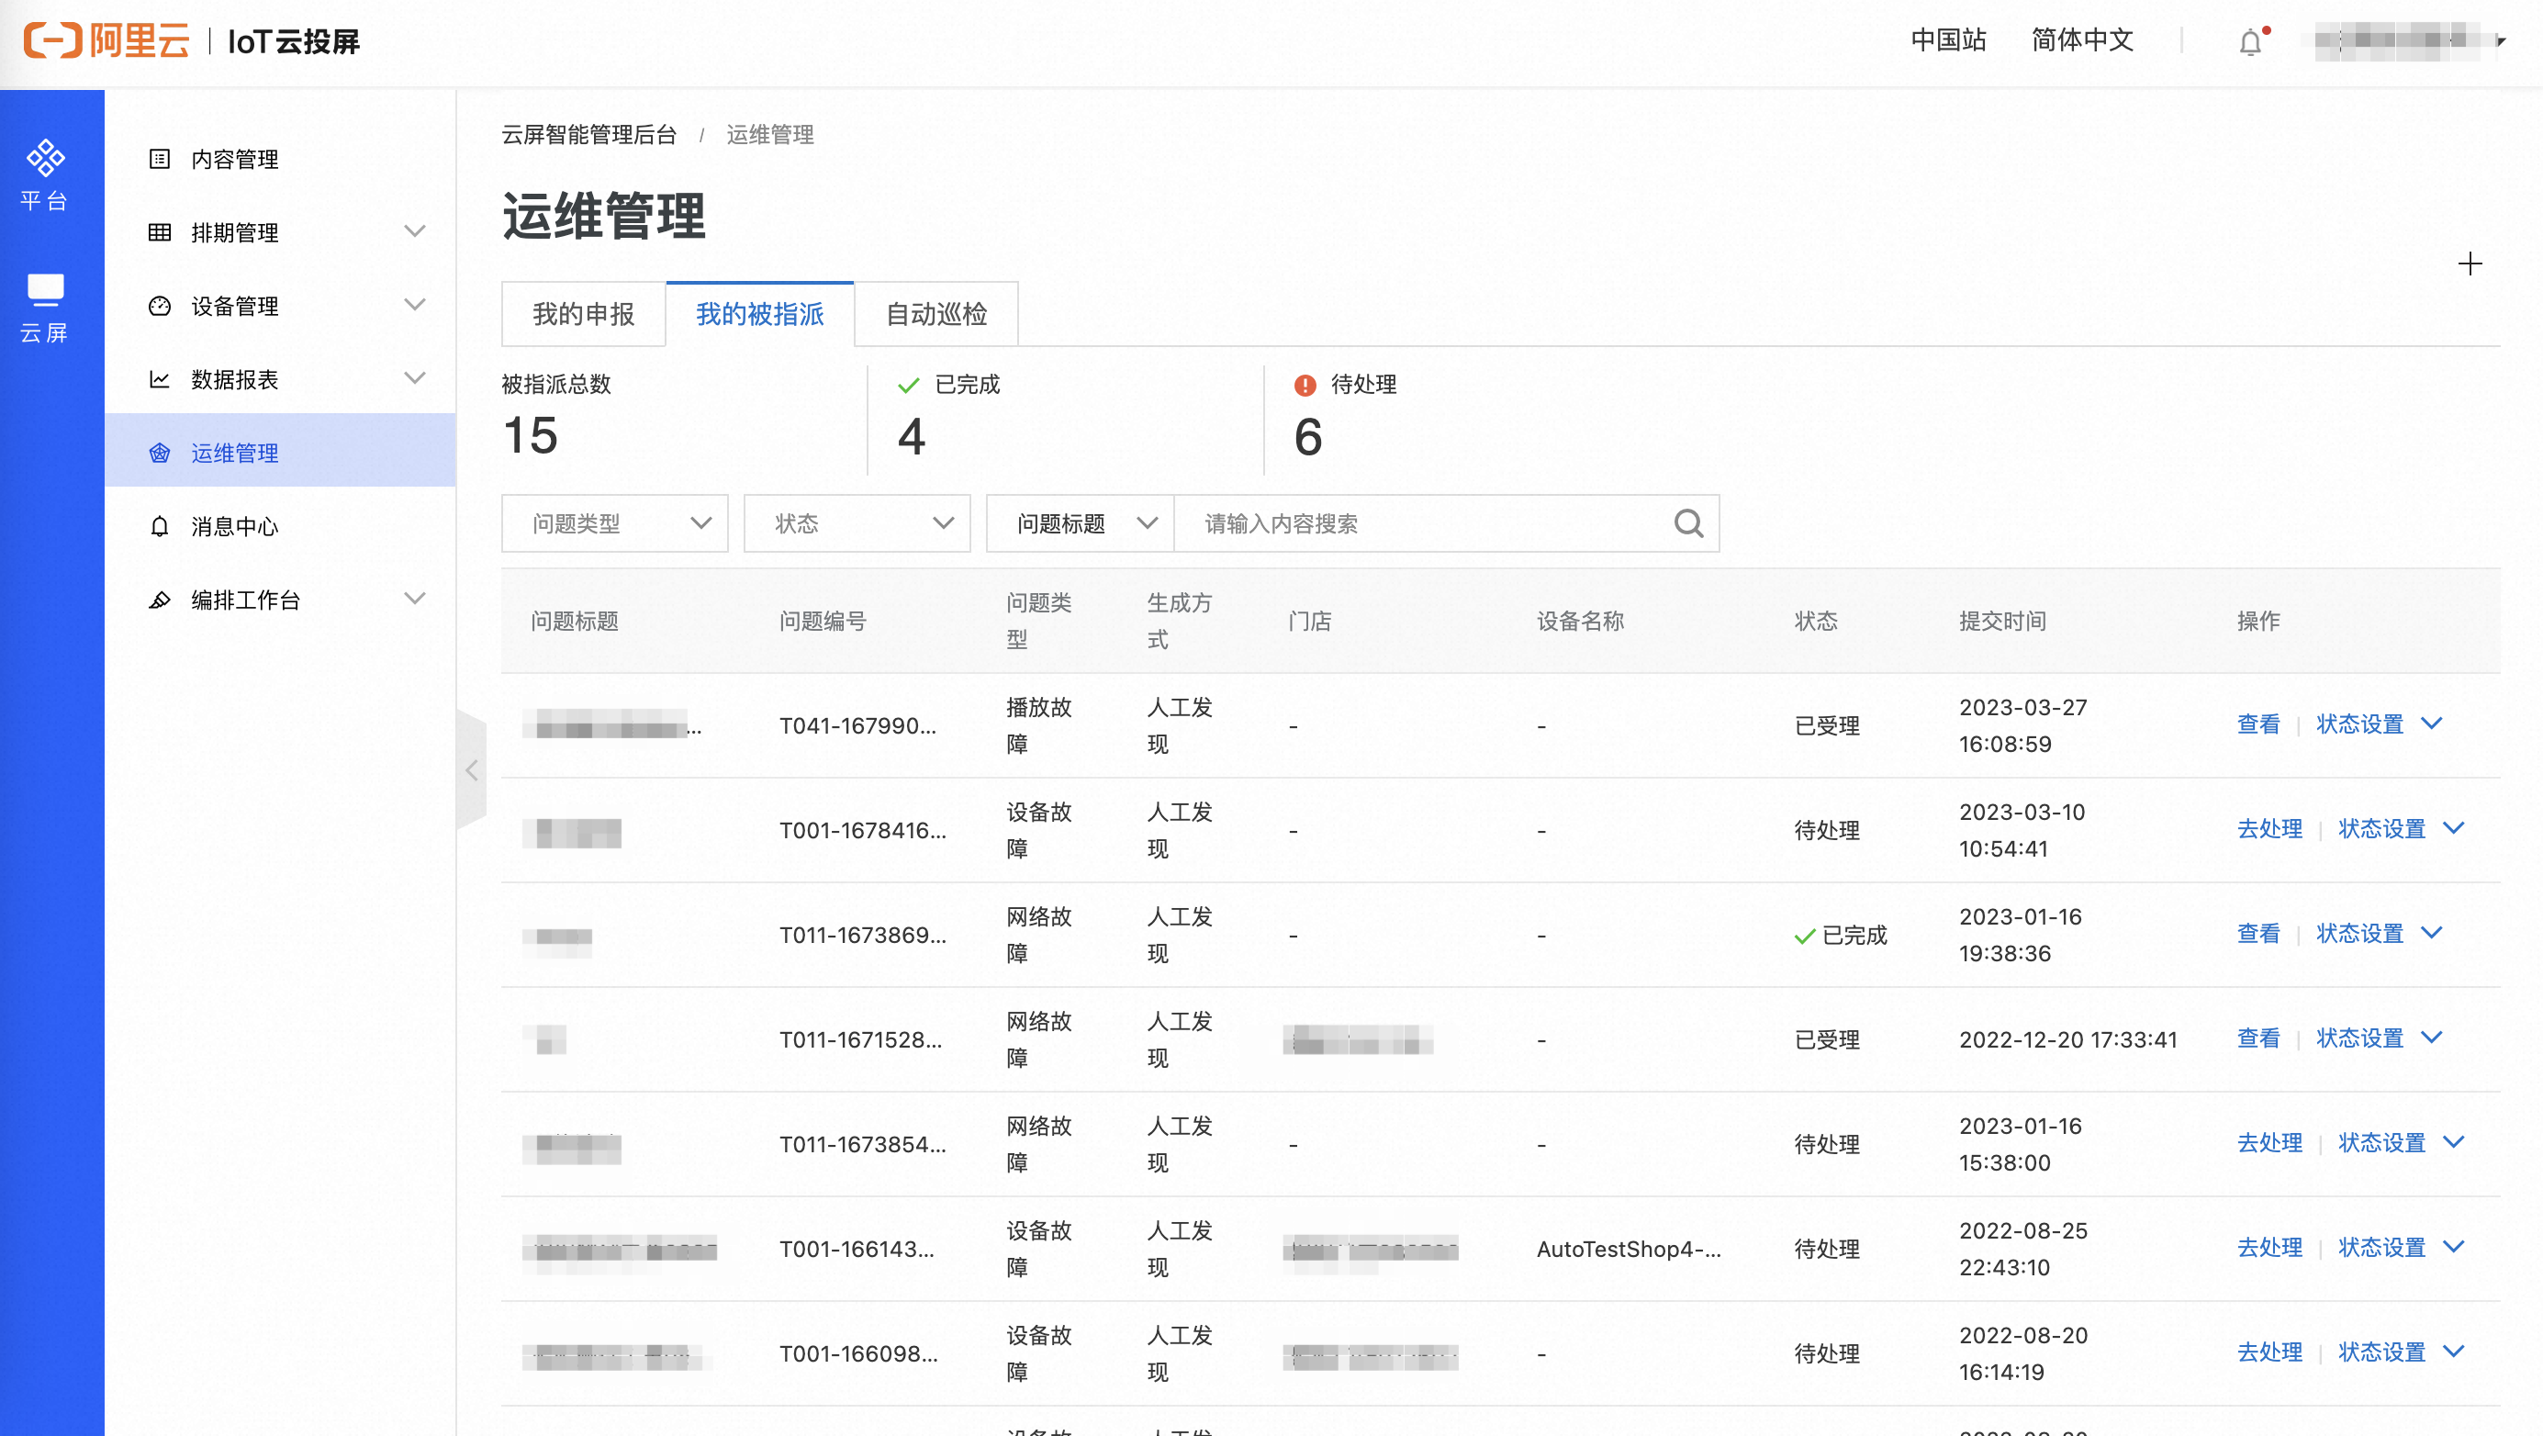
Task: Expand the 排期管理 submenu chevron
Action: pyautogui.click(x=415, y=231)
